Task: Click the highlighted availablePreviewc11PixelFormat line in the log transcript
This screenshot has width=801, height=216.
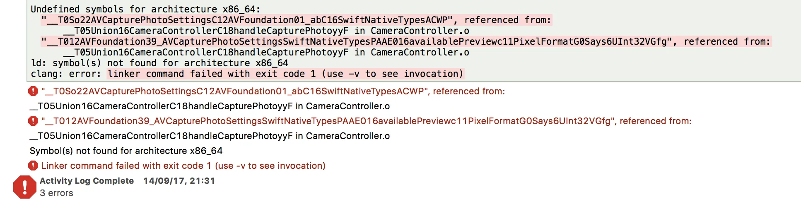Action: [x=406, y=41]
